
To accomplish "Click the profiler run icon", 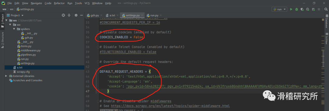I will [308, 9].
